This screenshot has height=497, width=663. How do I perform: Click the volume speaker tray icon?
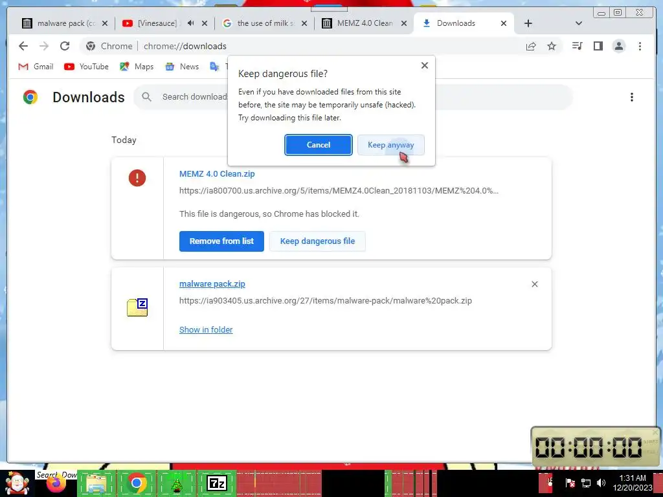(x=601, y=483)
